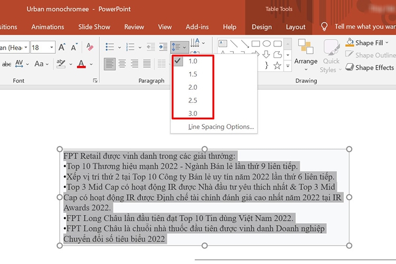The height and width of the screenshot is (264, 396).
Task: Click the red font color A swatch
Action: [81, 64]
